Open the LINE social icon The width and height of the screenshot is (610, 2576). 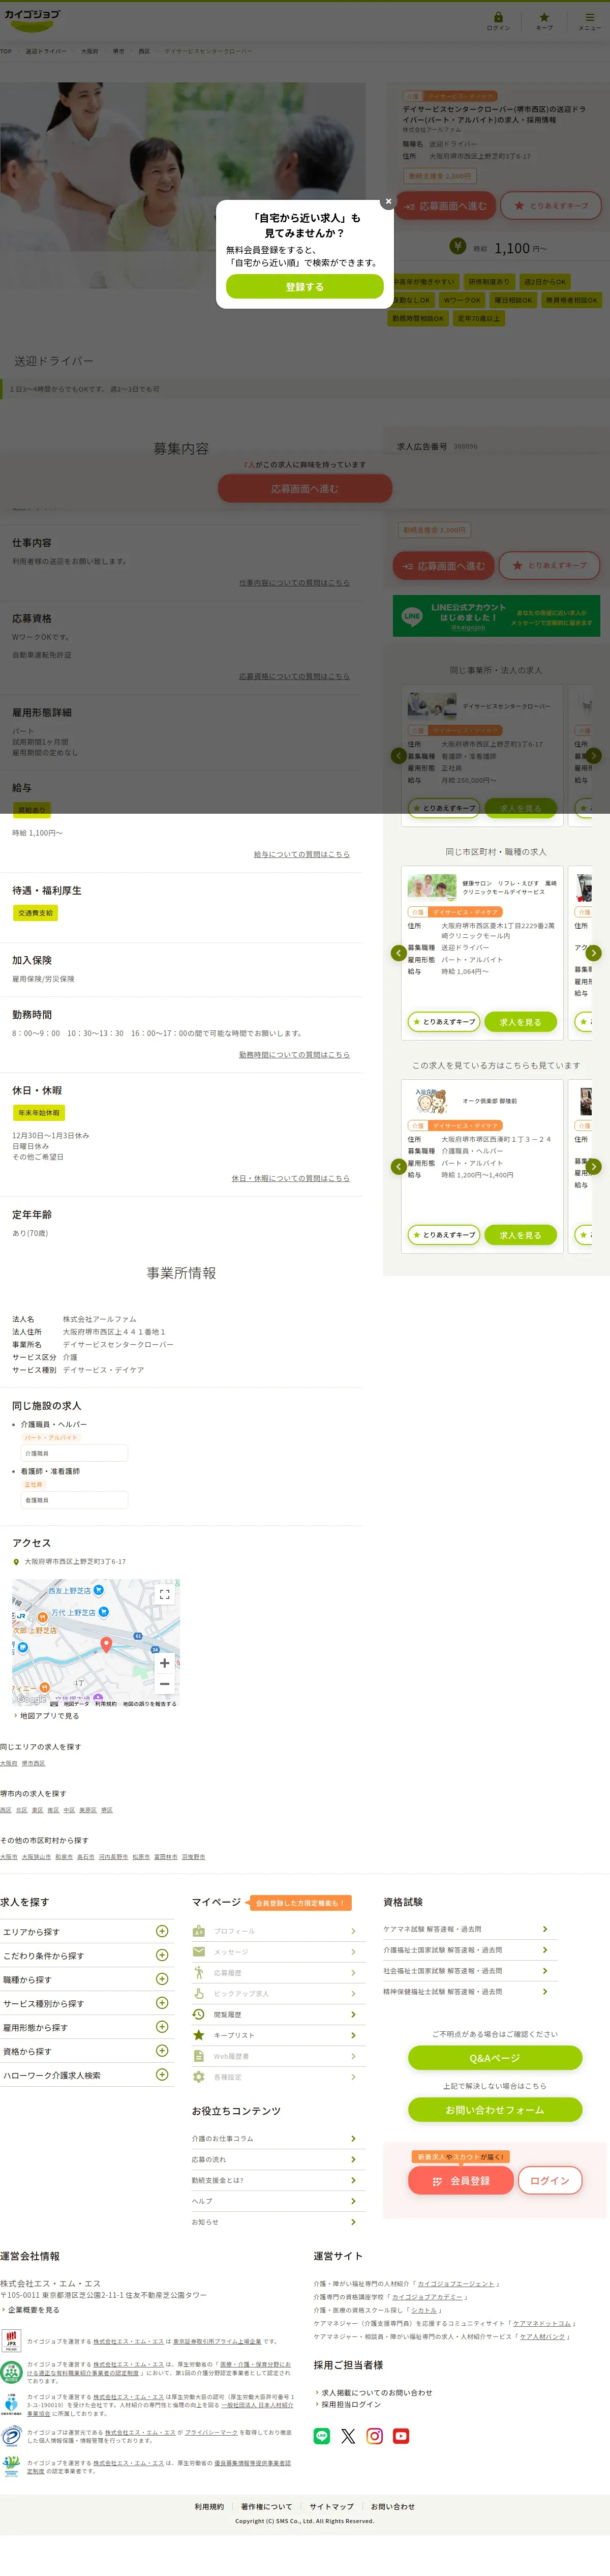pos(322,2436)
